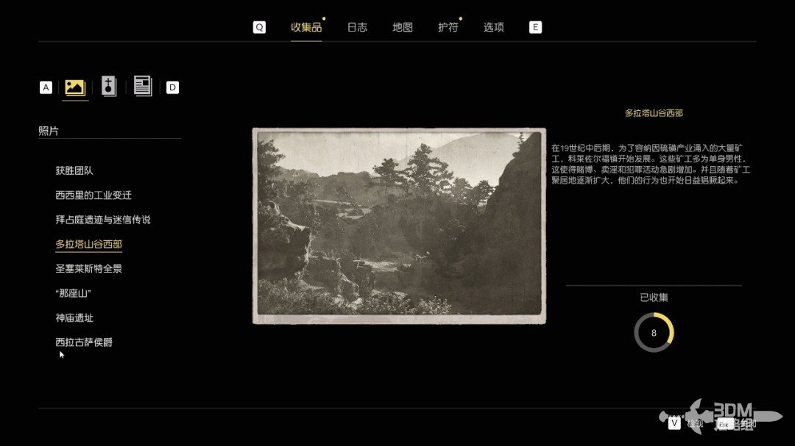
Task: Click the description paragraph about 19世纪 miners
Action: [x=651, y=164]
